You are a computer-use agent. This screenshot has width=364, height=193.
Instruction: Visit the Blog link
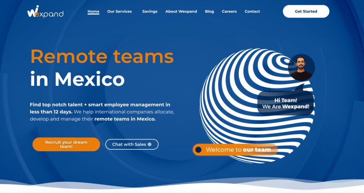(209, 11)
